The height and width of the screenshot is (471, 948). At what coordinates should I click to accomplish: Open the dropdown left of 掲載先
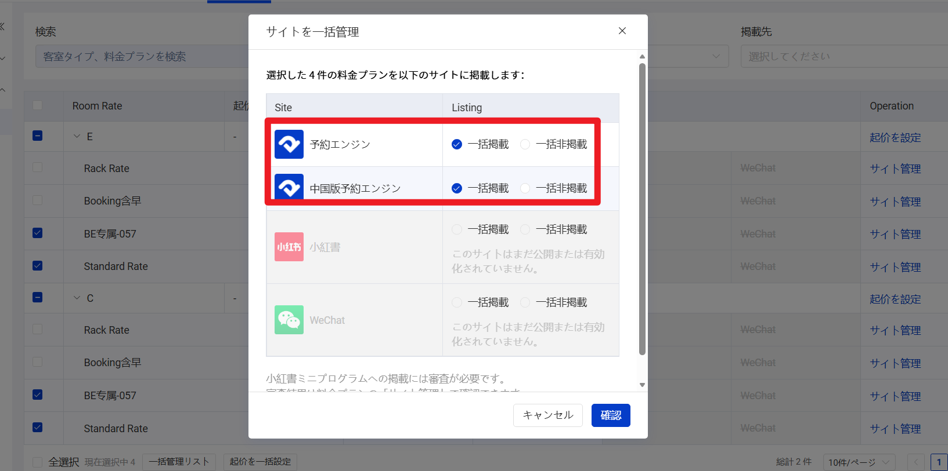click(x=688, y=56)
